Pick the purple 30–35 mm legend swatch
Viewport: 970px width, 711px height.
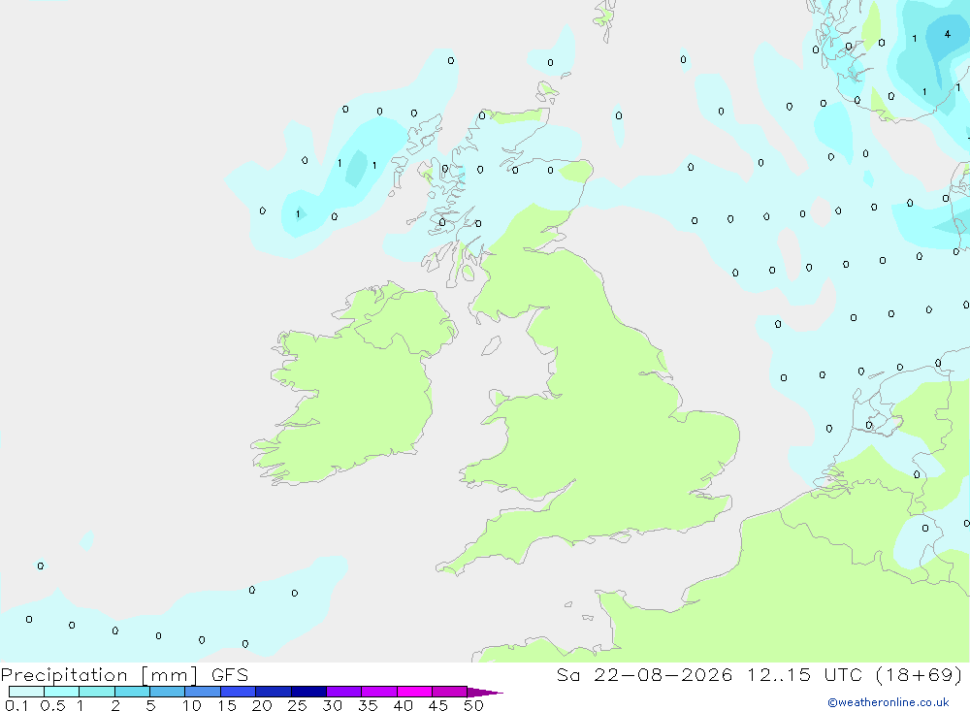(343, 692)
